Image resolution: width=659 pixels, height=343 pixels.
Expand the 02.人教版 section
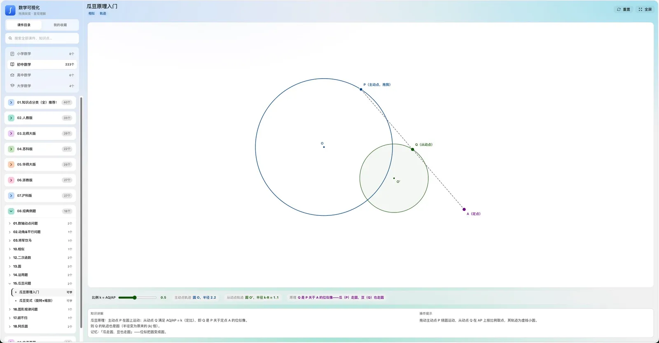click(x=11, y=118)
